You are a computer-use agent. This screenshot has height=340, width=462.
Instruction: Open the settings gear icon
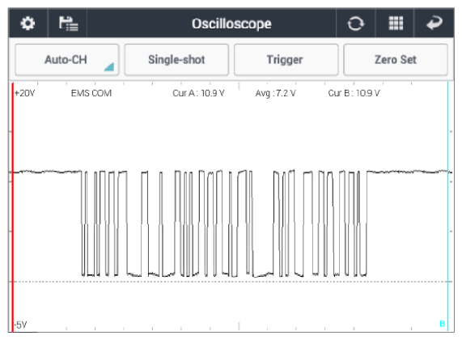point(28,23)
